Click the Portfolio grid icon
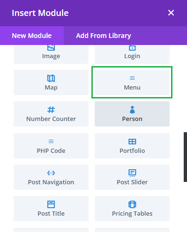The width and height of the screenshot is (187, 233). 132,142
